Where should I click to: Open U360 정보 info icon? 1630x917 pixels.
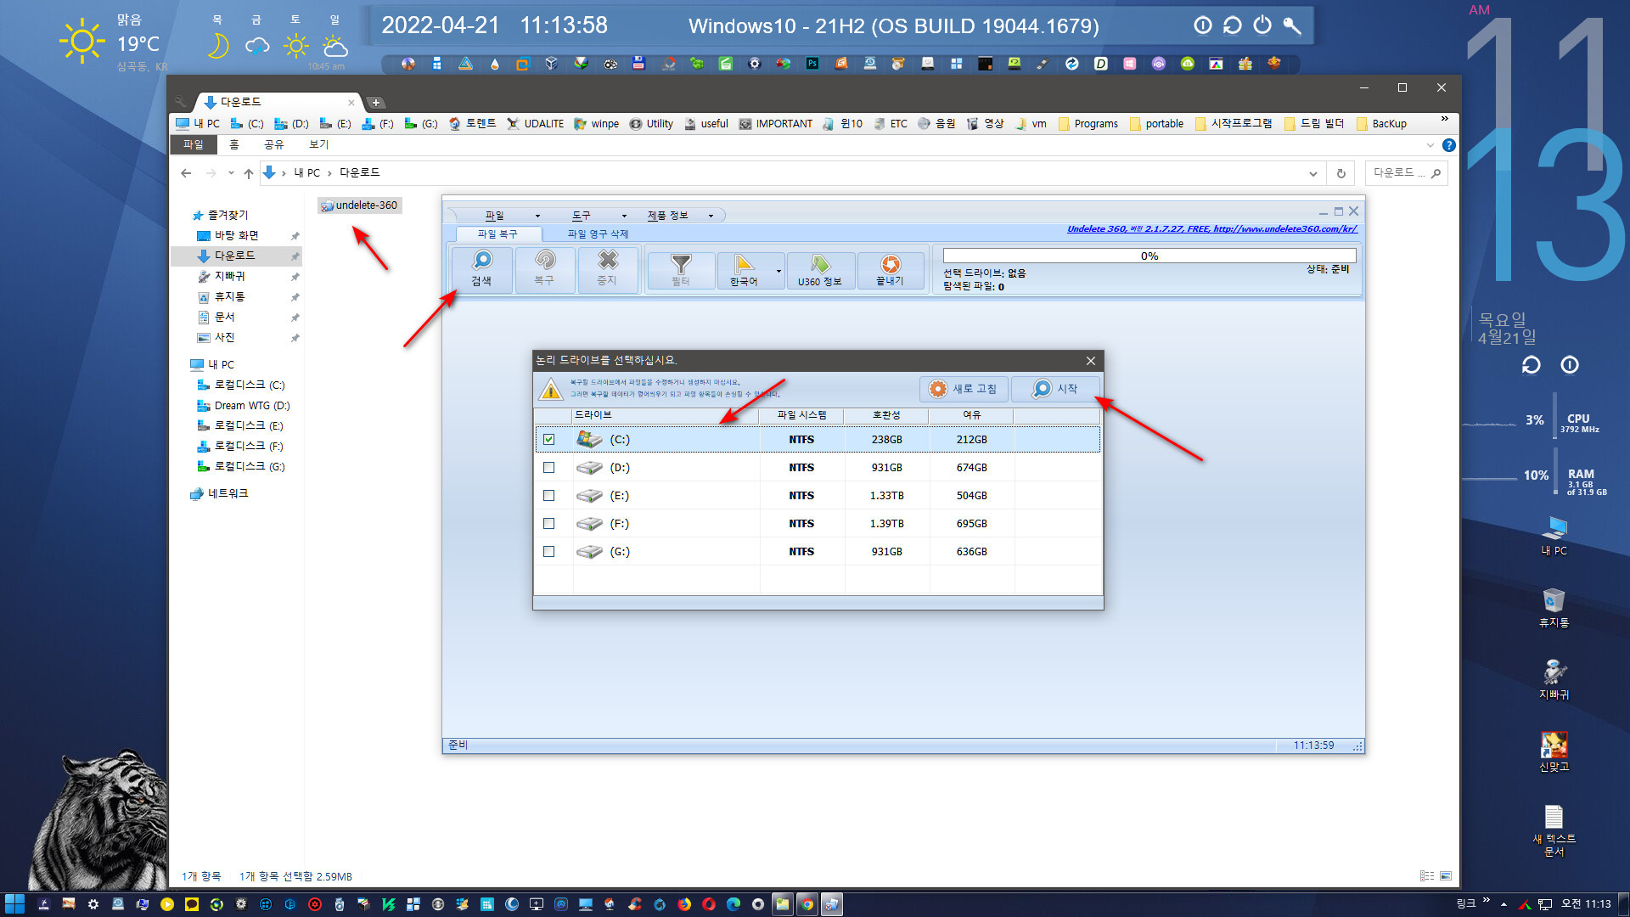click(x=819, y=271)
